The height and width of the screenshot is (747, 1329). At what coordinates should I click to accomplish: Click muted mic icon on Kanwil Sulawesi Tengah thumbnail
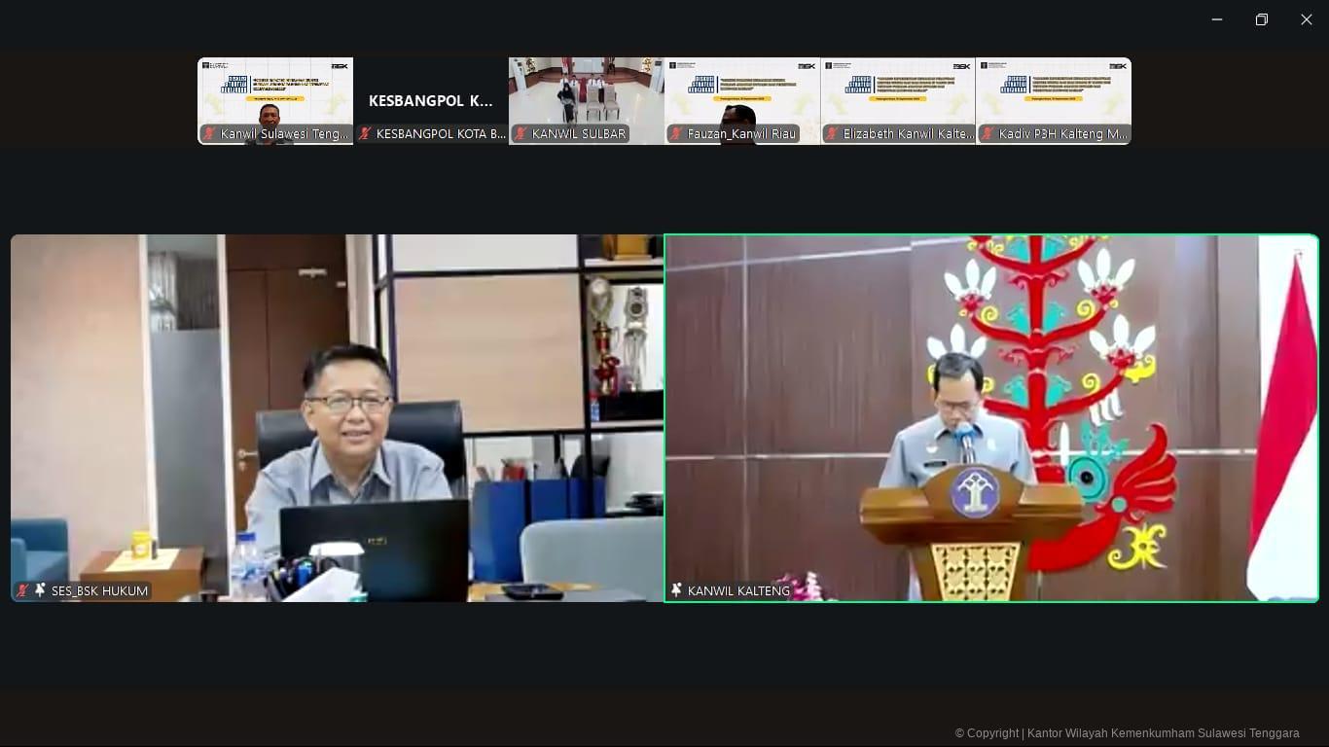(x=209, y=134)
